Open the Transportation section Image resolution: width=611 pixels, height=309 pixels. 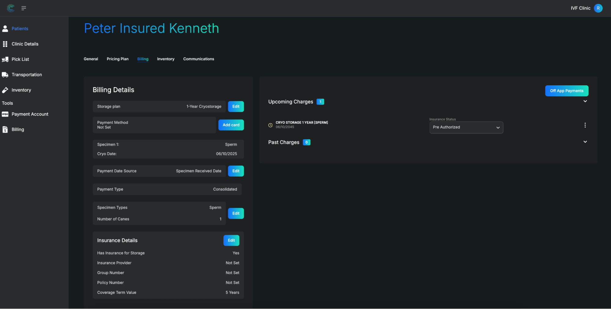coord(27,75)
